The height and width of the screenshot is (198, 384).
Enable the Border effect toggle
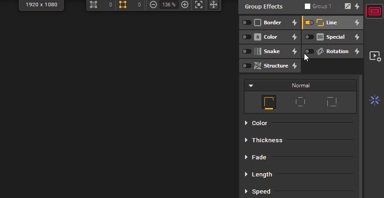click(247, 22)
